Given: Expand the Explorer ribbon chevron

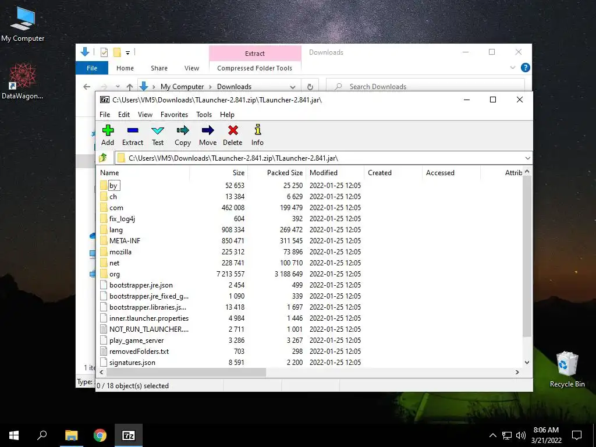Looking at the screenshot, I should point(512,68).
